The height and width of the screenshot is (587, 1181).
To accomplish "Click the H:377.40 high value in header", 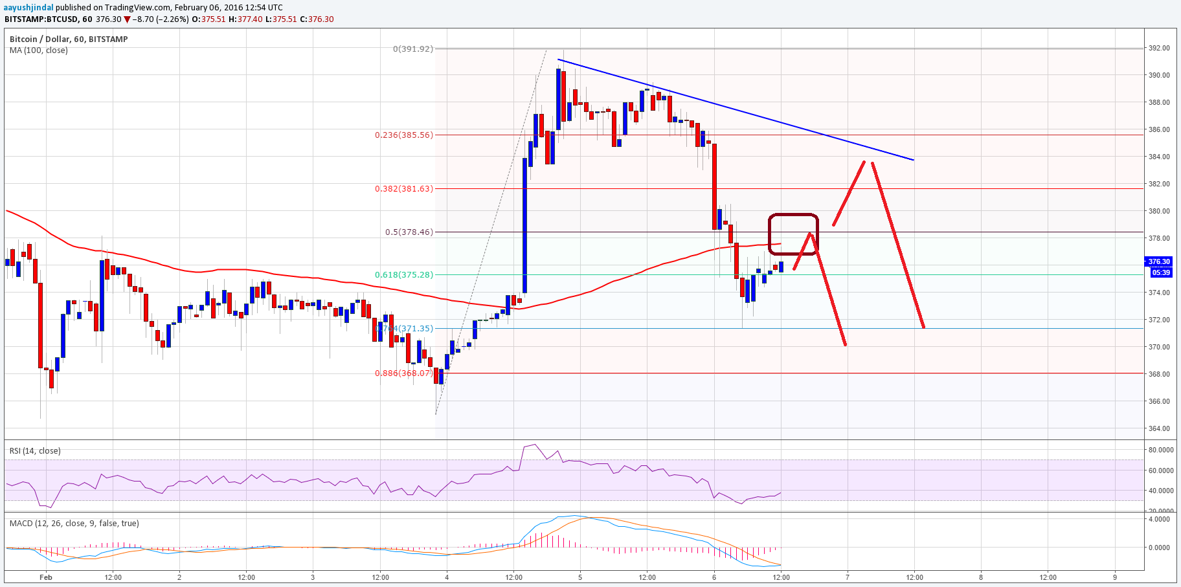I will tap(246, 19).
